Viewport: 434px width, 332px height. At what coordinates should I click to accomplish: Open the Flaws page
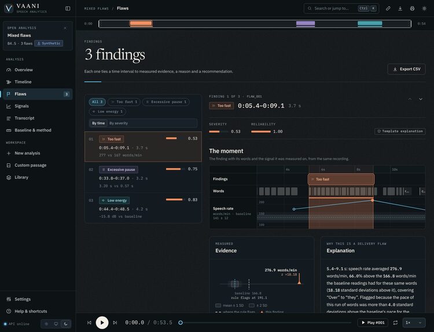point(38,94)
